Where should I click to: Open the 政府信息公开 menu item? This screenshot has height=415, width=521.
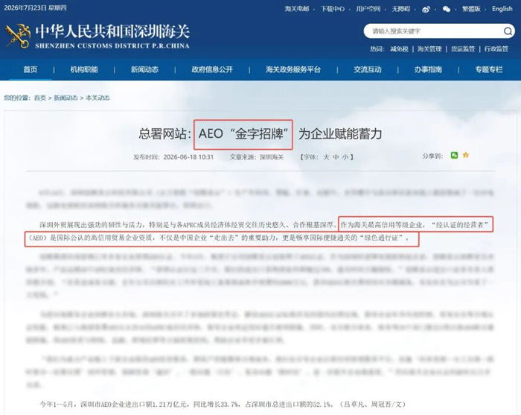[x=212, y=69]
